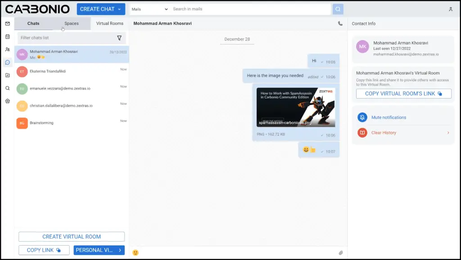Screen dimensions: 461x260
Task: Click COPY VIRTUAL ROOM'S LINK button
Action: click(x=404, y=94)
